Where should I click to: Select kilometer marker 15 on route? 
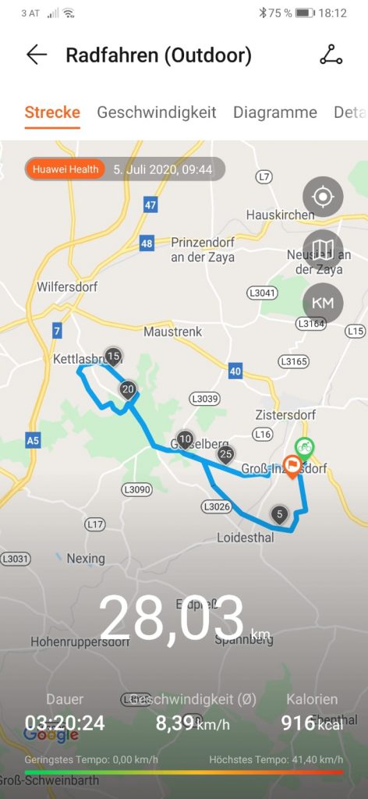coord(114,356)
